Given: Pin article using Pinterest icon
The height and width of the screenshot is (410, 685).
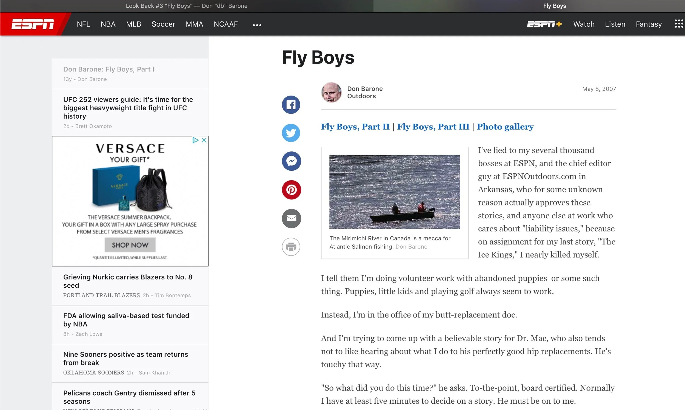Looking at the screenshot, I should pyautogui.click(x=291, y=190).
